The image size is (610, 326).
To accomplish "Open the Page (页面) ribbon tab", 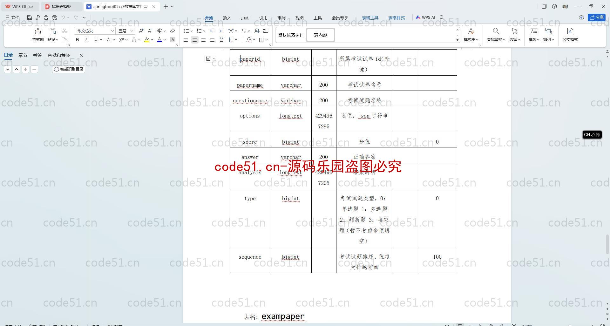I will [245, 18].
